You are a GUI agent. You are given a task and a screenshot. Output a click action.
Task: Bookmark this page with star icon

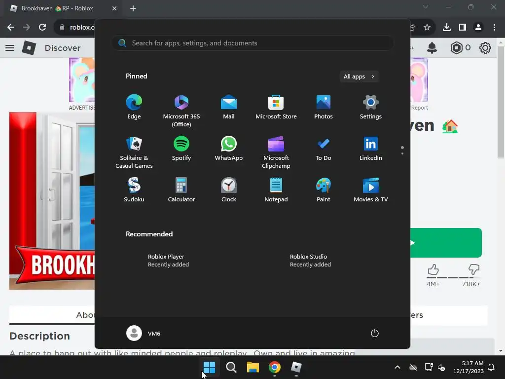pyautogui.click(x=427, y=27)
